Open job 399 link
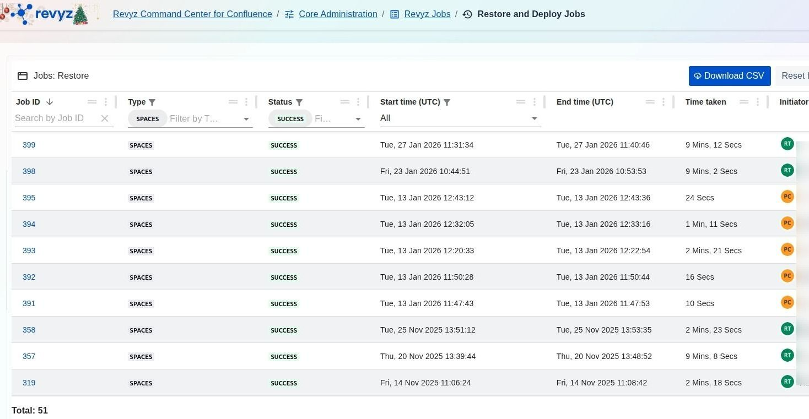Viewport: 809px width, 419px height. pyautogui.click(x=29, y=145)
